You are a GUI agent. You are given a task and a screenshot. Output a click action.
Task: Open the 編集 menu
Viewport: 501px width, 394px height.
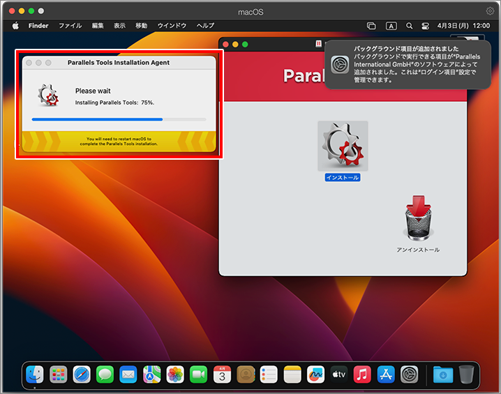point(98,26)
